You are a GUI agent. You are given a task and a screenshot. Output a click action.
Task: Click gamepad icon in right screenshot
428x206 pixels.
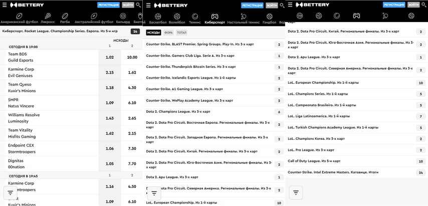pyautogui.click(x=356, y=16)
